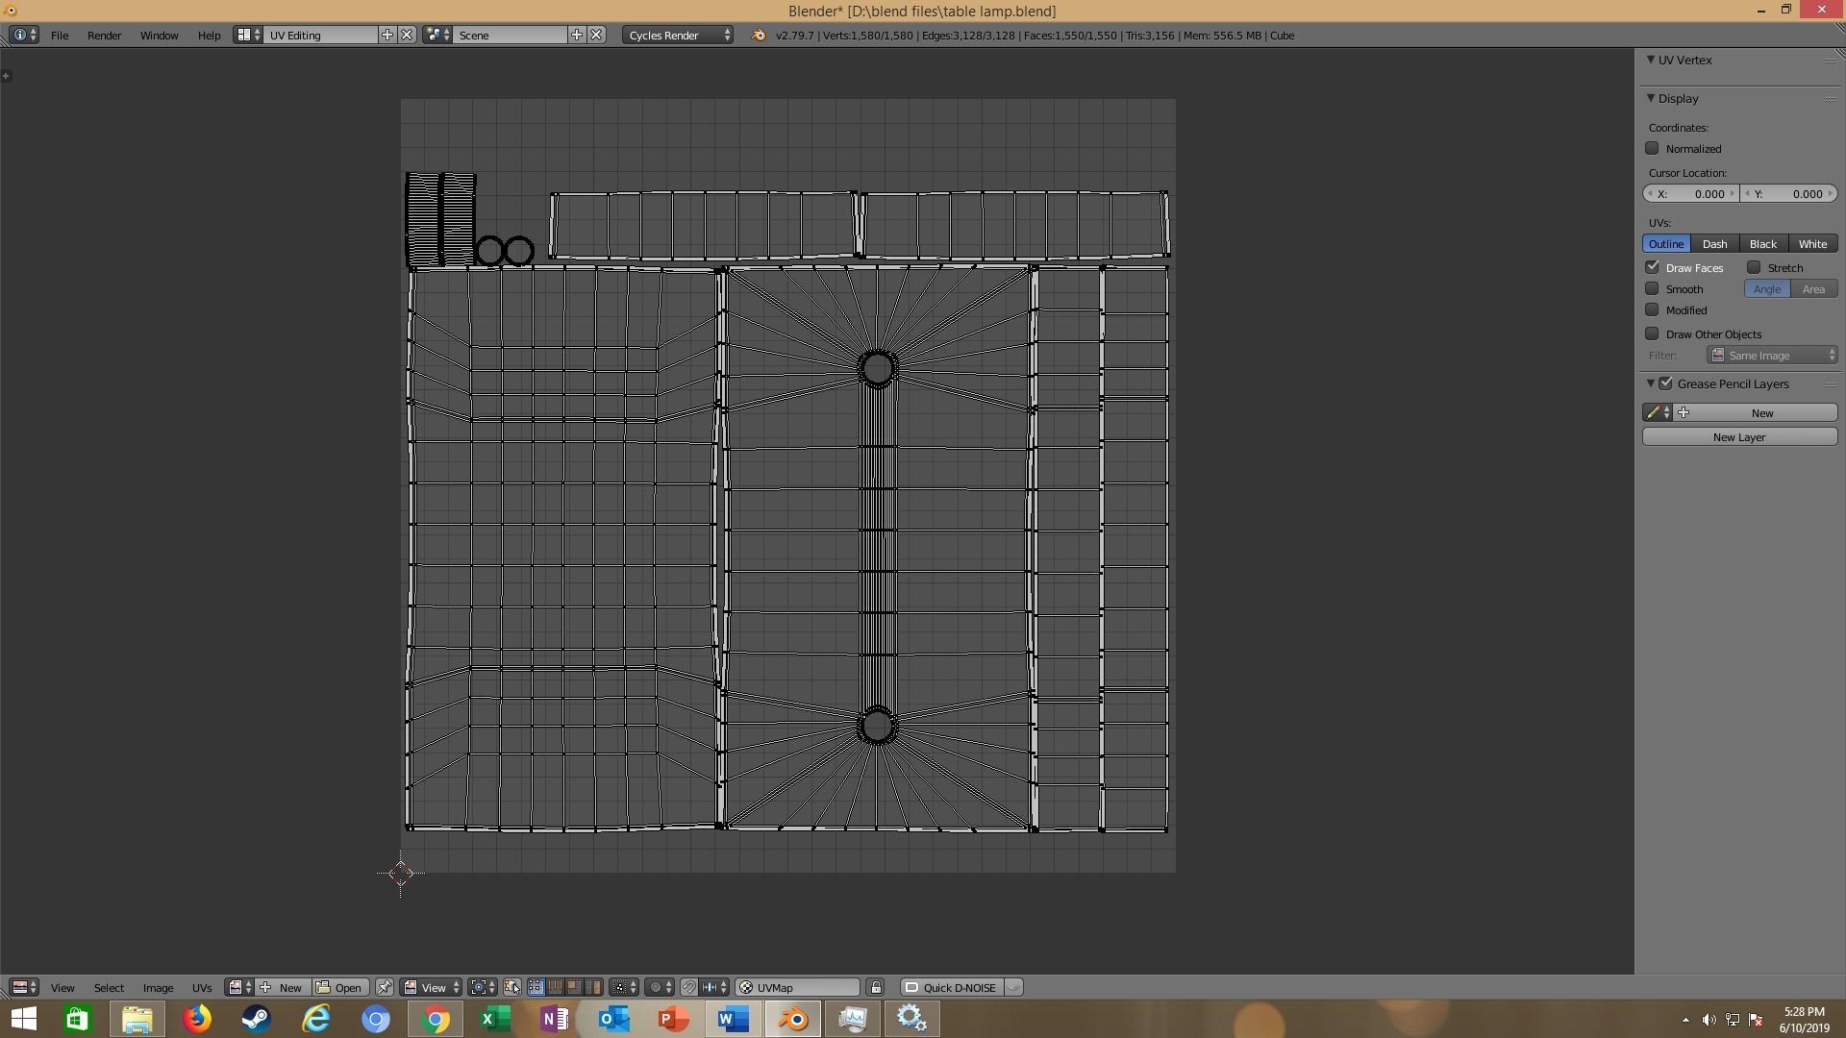
Task: Collapse the Display panel
Action: coord(1651,98)
